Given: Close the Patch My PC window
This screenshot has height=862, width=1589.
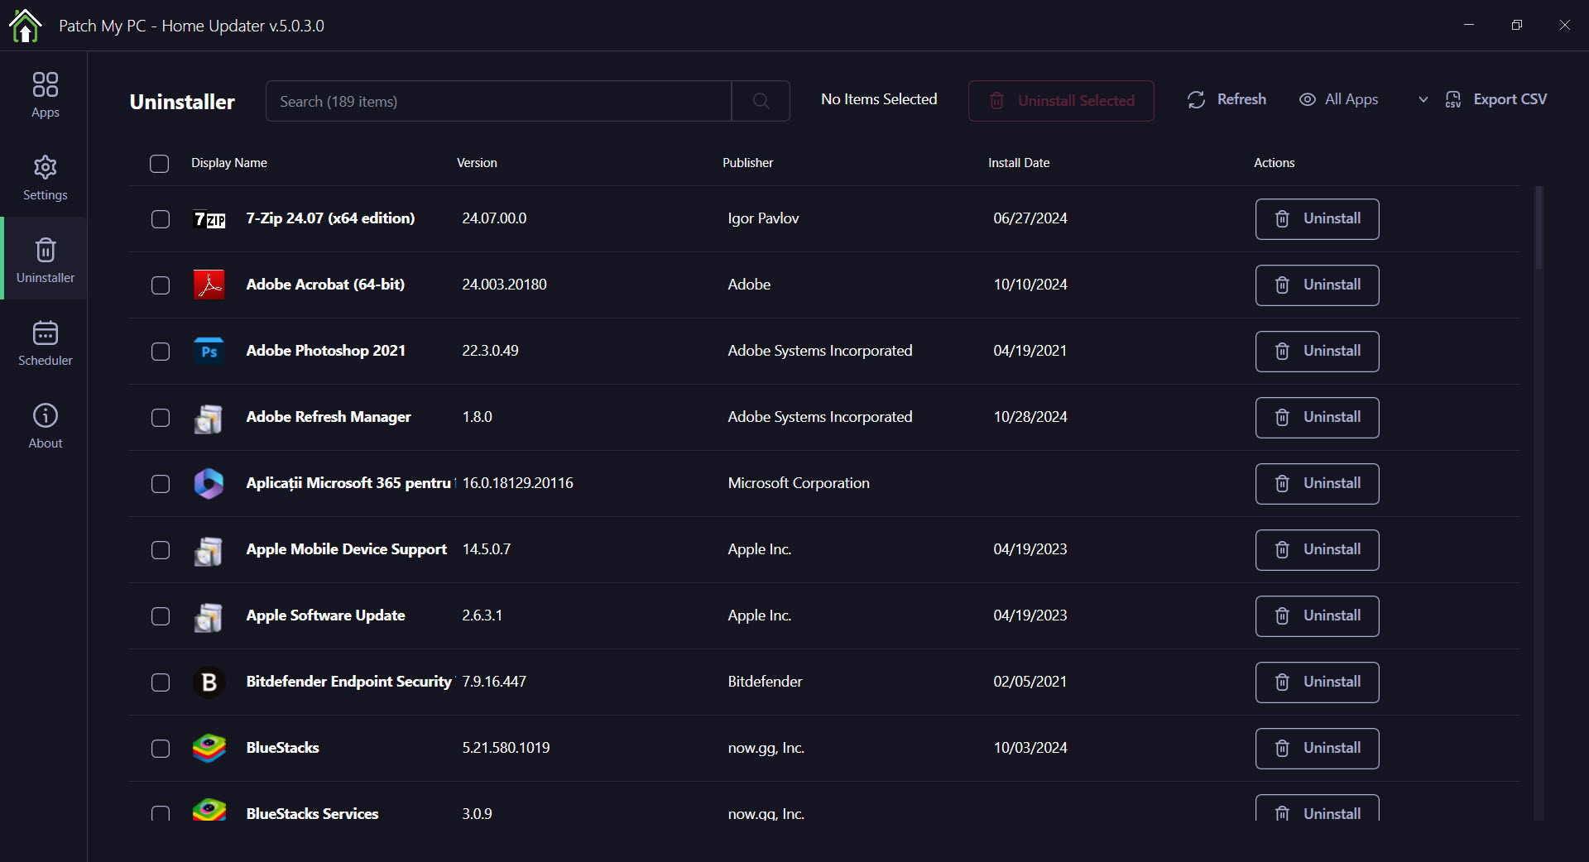Looking at the screenshot, I should coord(1564,25).
